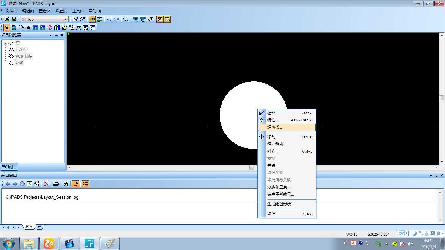Pin the project browser panel
Image resolution: width=445 pixels, height=250 pixels.
(56, 35)
